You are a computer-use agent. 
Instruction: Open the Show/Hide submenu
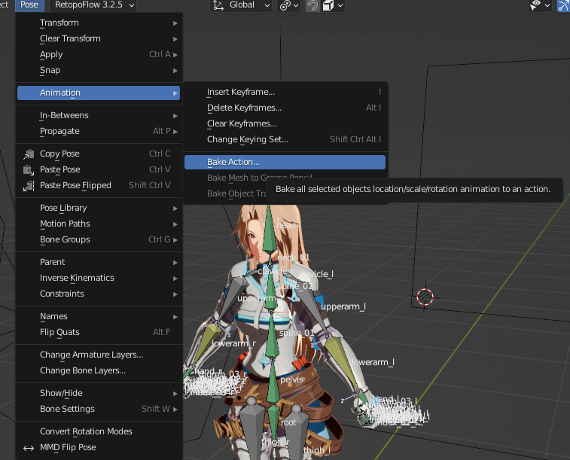pos(99,393)
